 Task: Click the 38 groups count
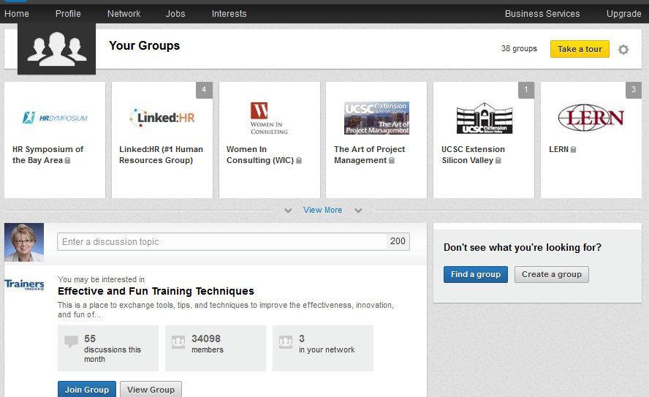(x=519, y=48)
